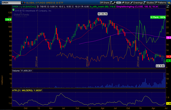Click the Lo: 9.42 price bubble

point(160,66)
